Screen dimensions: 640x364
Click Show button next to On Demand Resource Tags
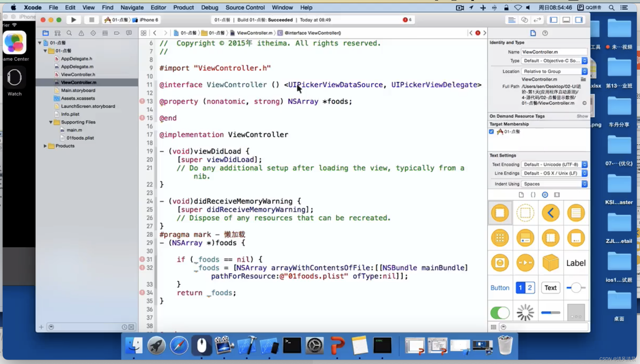582,116
